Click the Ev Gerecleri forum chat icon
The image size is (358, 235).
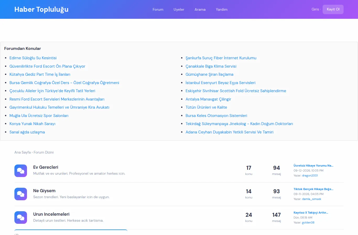point(21,171)
